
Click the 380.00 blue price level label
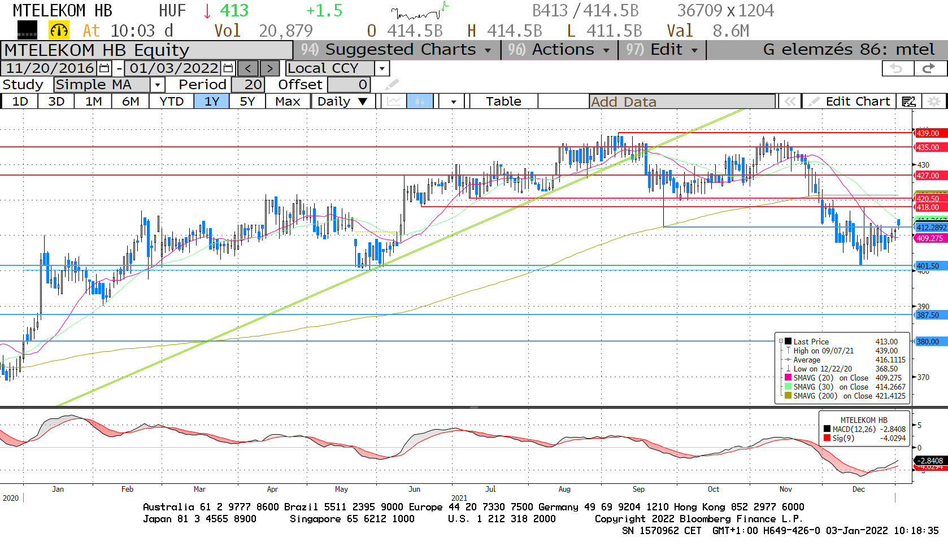tap(929, 342)
